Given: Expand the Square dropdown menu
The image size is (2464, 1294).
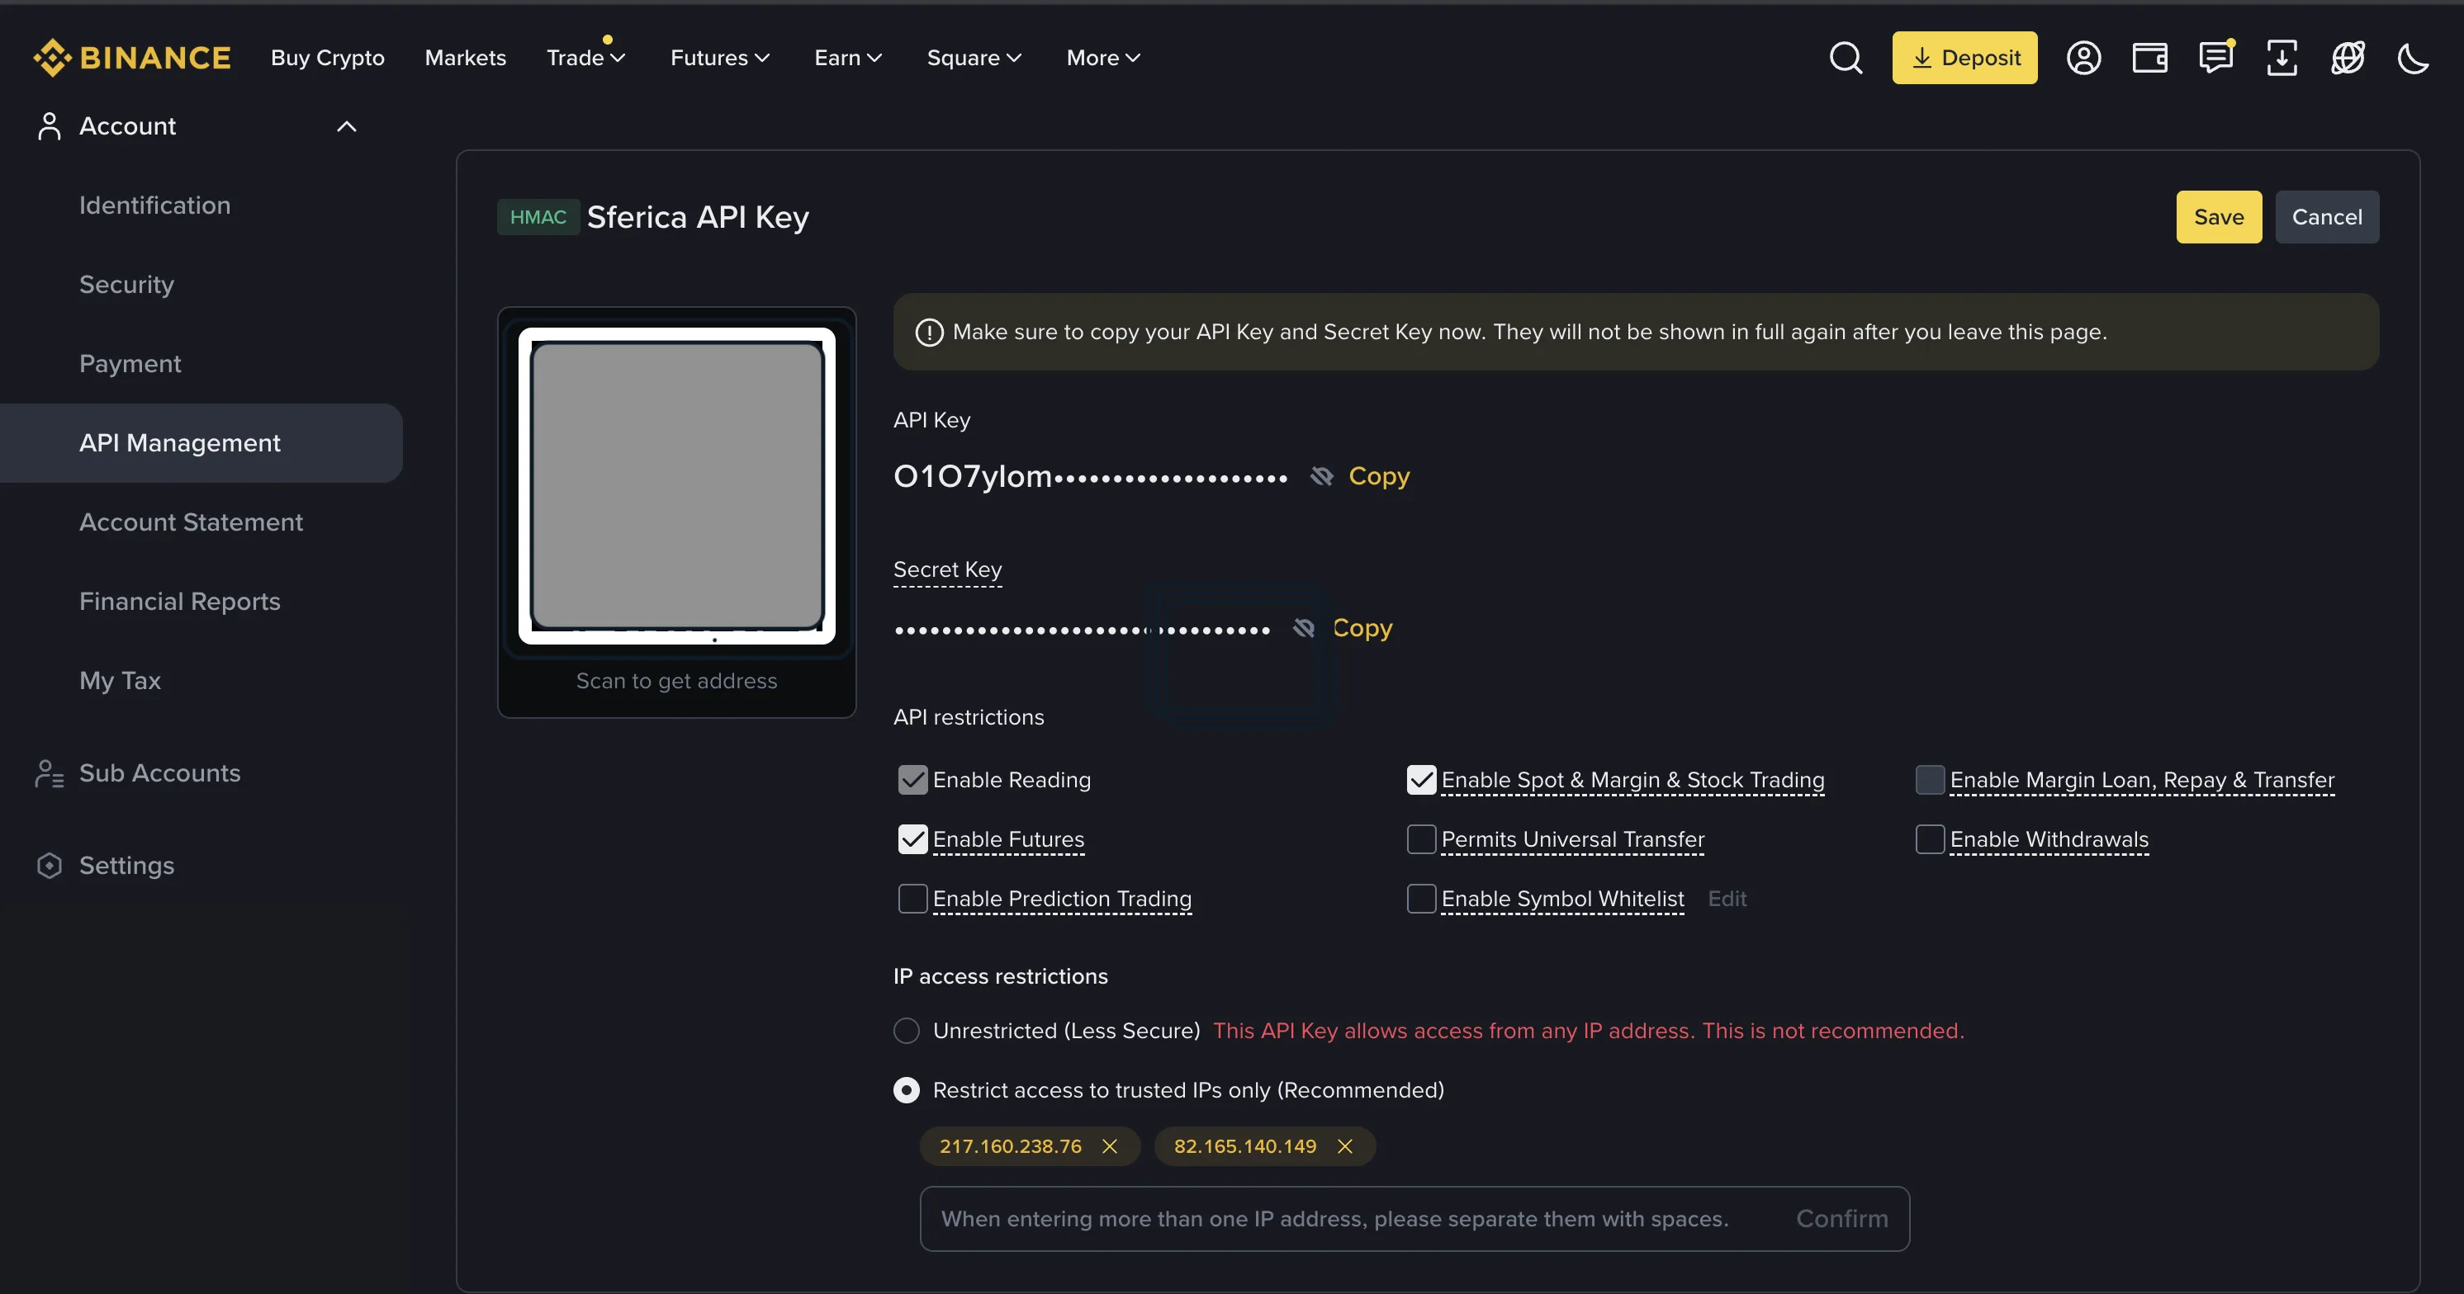Looking at the screenshot, I should coord(974,57).
